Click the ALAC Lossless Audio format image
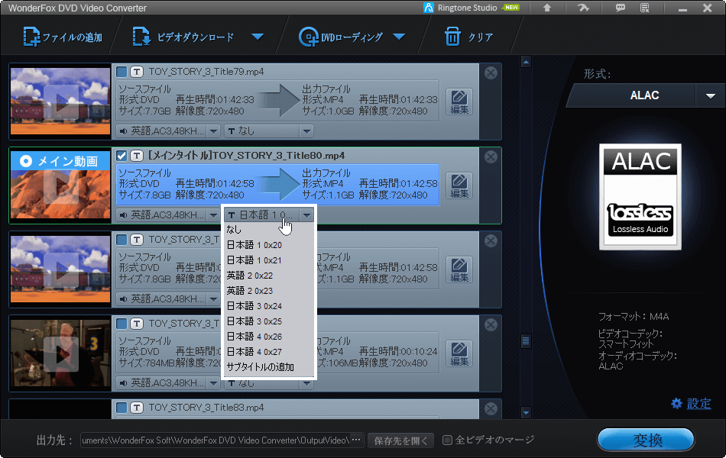Screen dimensions: 726x458 point(640,197)
